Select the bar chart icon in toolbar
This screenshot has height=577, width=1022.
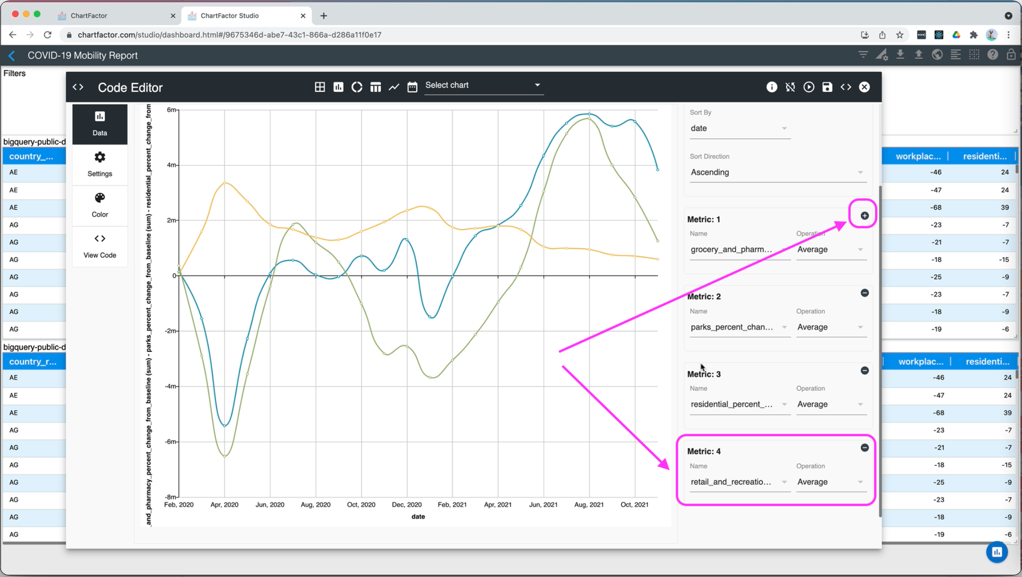coord(338,87)
